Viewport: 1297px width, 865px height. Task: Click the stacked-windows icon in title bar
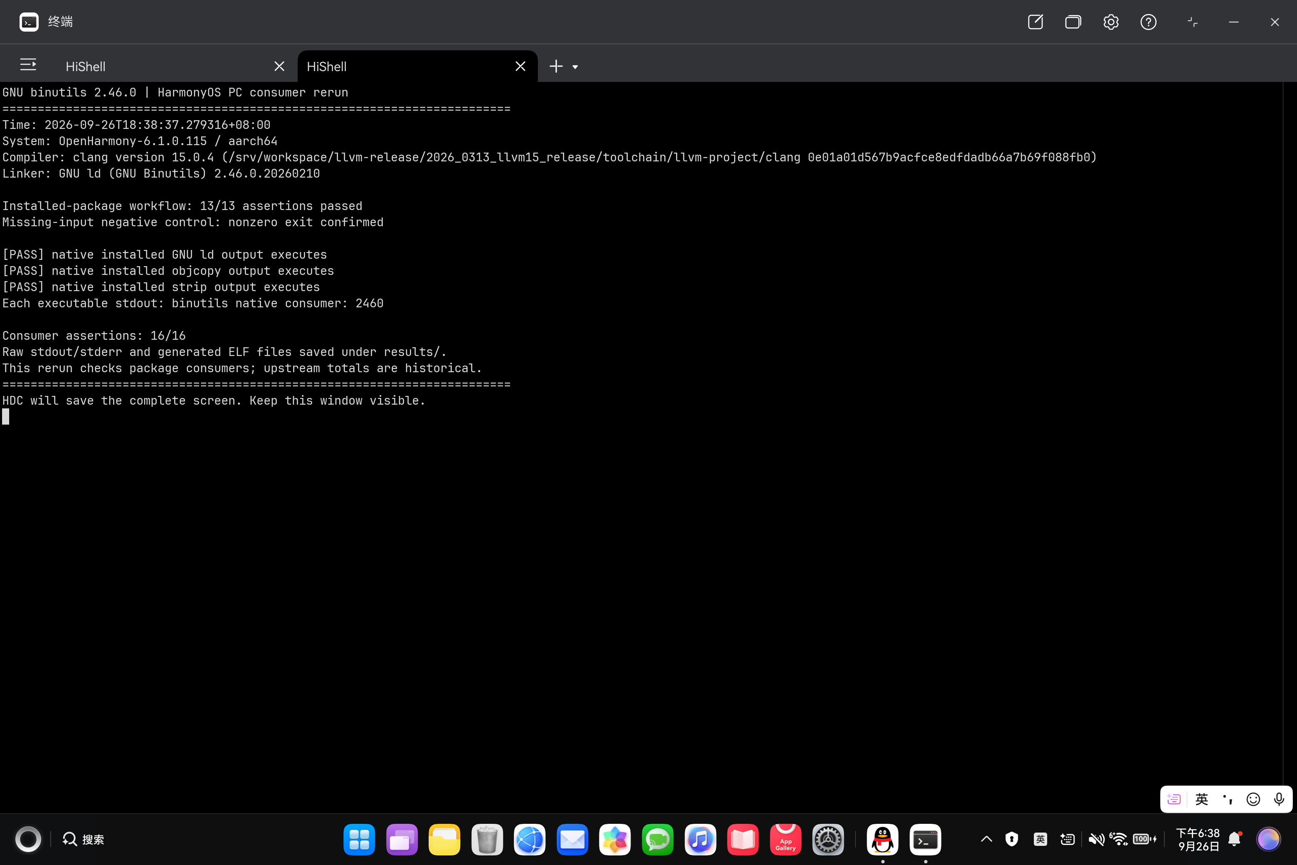click(x=1073, y=22)
